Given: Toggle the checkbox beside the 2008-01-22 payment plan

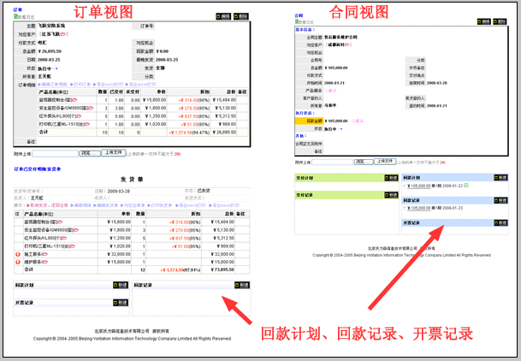Looking at the screenshot, I should [x=405, y=186].
